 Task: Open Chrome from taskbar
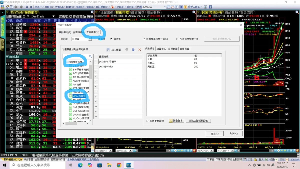(119, 165)
